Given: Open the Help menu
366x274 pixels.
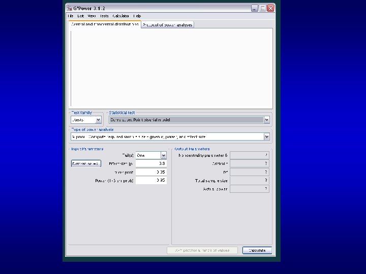Looking at the screenshot, I should [x=137, y=16].
